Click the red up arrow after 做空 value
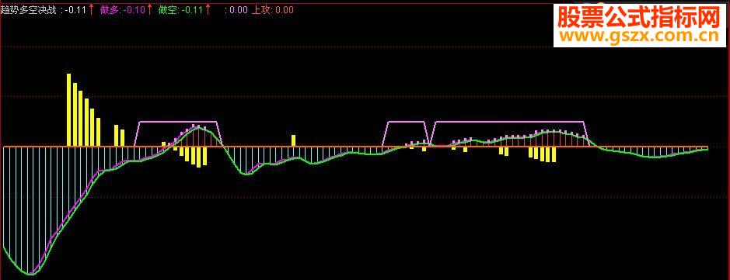This screenshot has width=730, height=280. click(x=208, y=9)
